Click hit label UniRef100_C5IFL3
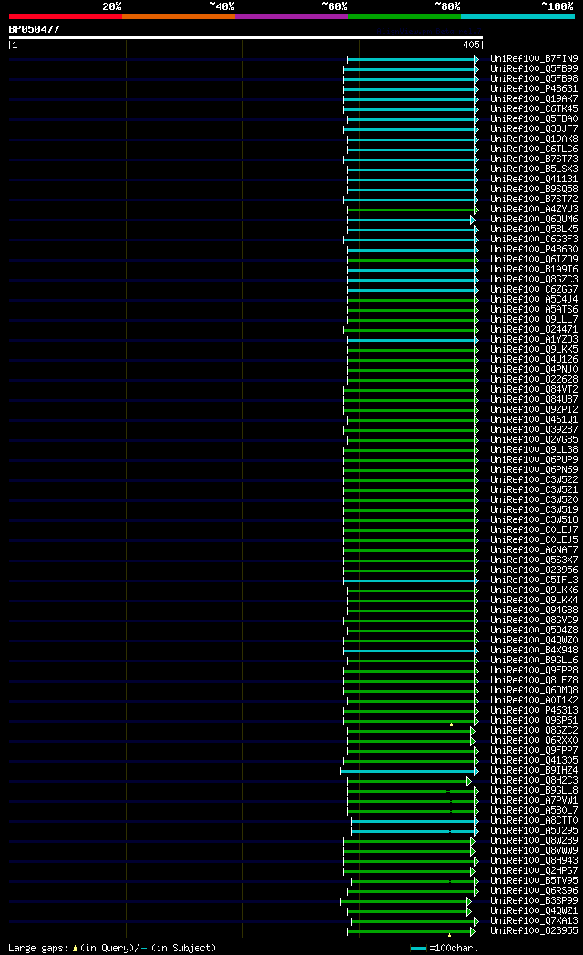The height and width of the screenshot is (955, 583). coord(535,580)
